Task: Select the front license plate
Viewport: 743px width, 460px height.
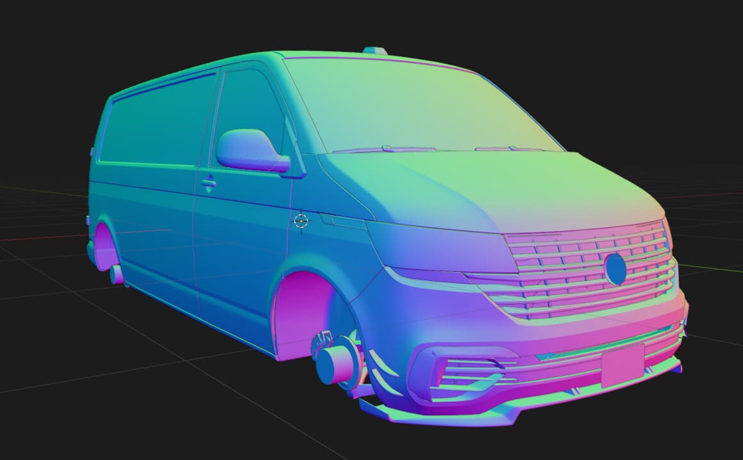Action: 623,366
